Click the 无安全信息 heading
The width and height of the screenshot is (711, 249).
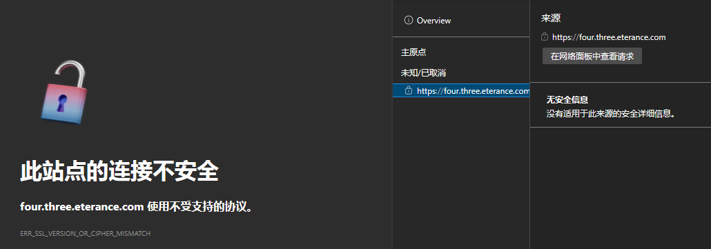(x=567, y=100)
